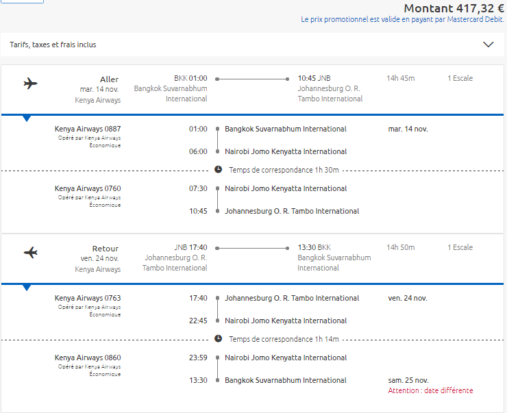This screenshot has height=413, width=507.
Task: Click the sam. 25 nov. arrival date
Action: (x=408, y=380)
